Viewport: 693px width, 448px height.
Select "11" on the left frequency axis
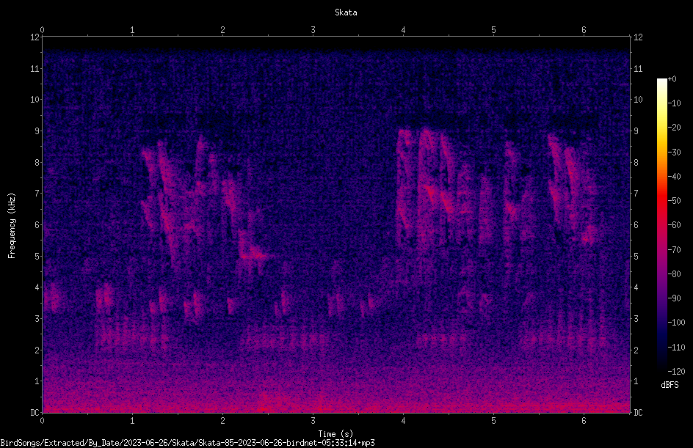point(35,68)
